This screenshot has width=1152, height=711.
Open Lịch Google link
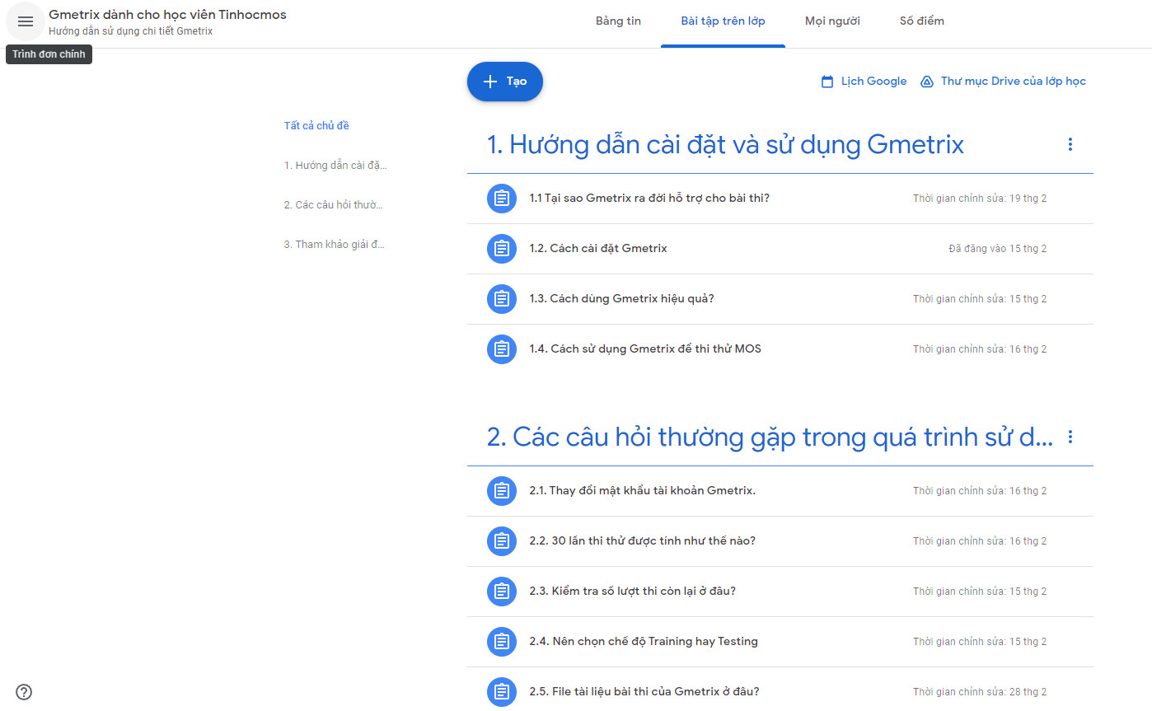(x=873, y=82)
